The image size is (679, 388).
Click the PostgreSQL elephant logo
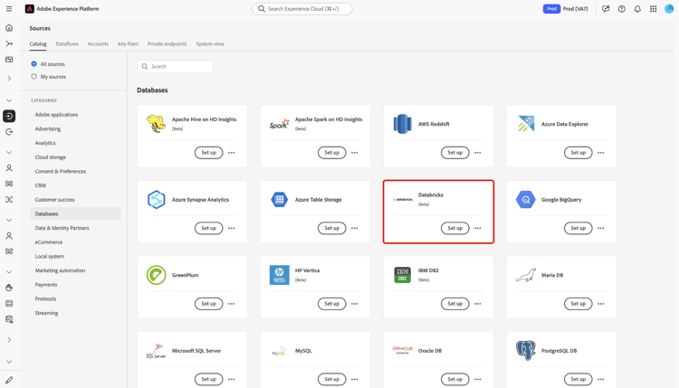[x=526, y=350]
